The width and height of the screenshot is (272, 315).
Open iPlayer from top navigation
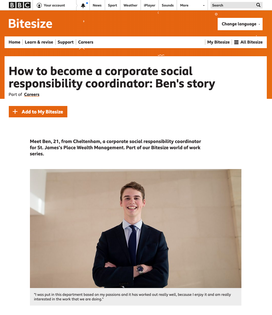coord(150,5)
